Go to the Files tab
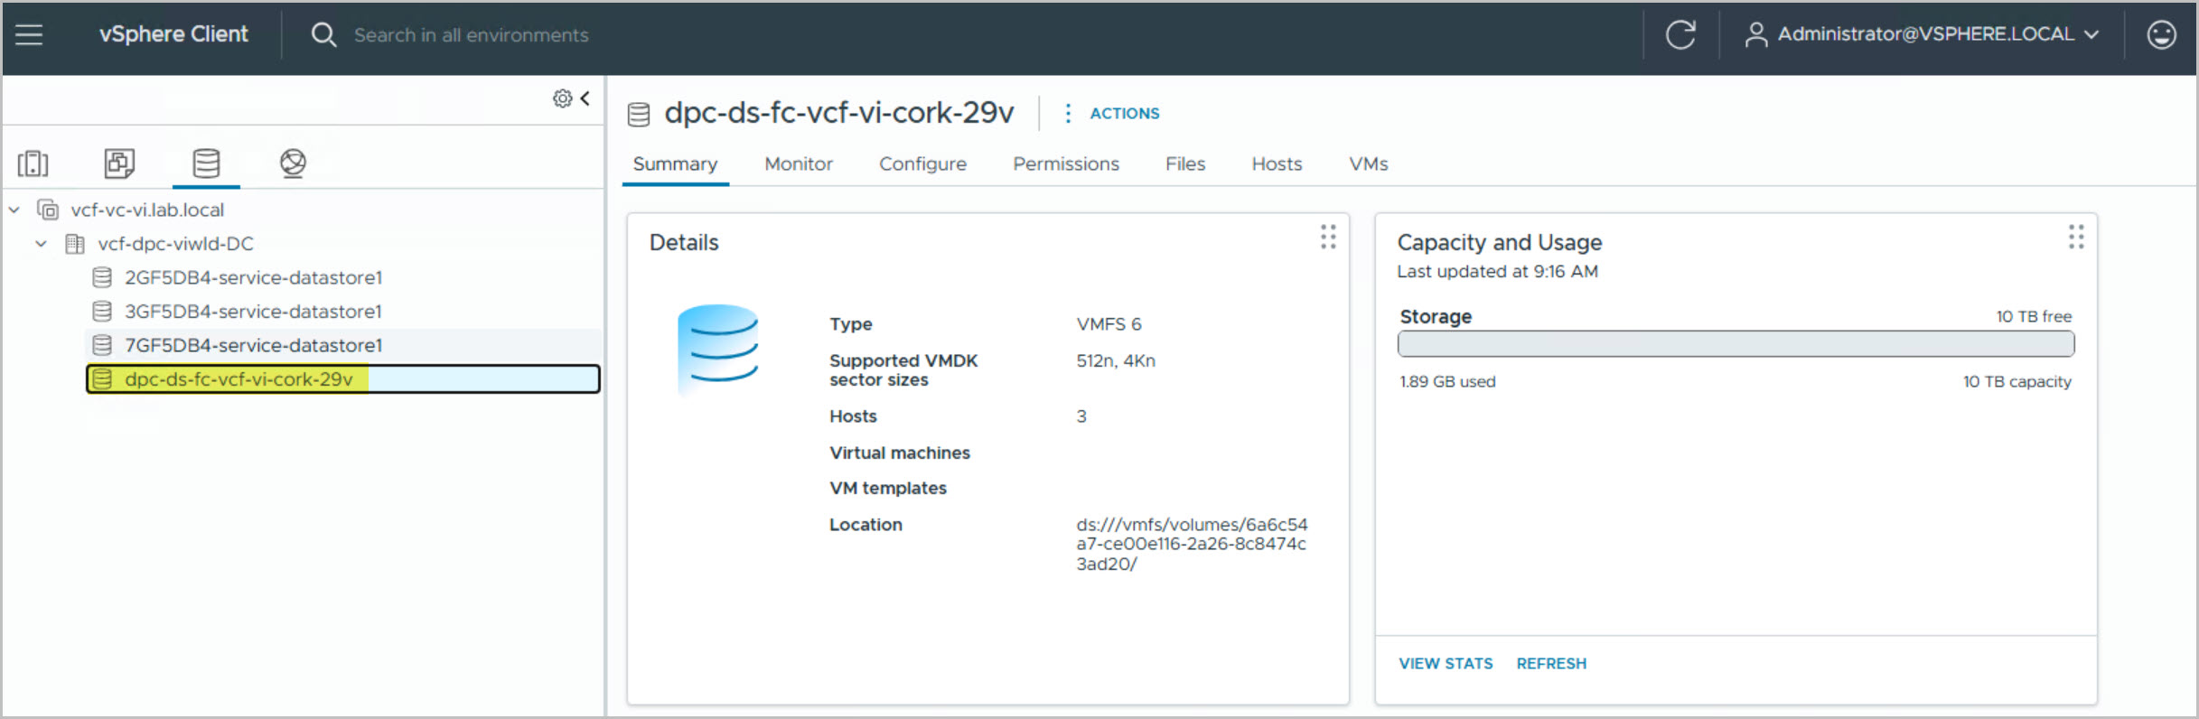Viewport: 2199px width, 719px height. pyautogui.click(x=1185, y=164)
